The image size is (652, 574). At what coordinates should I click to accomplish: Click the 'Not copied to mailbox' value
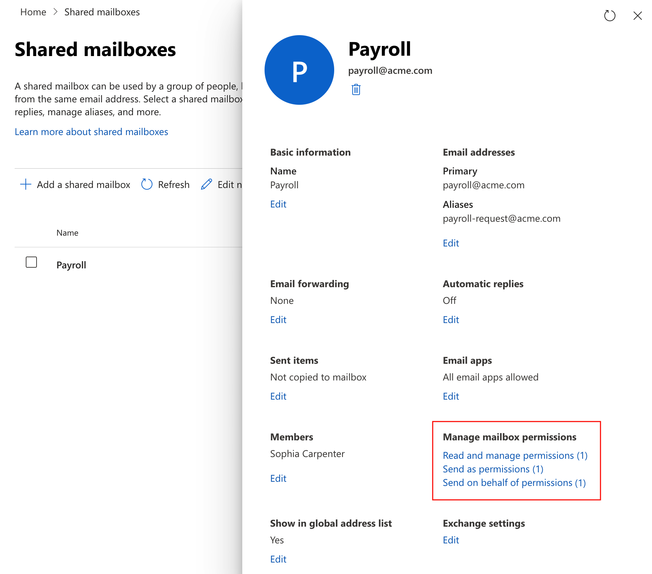[x=318, y=377]
